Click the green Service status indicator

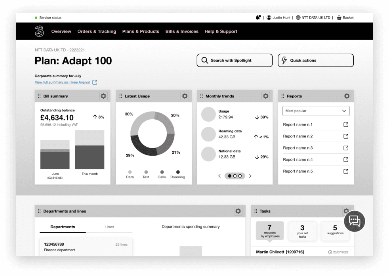pyautogui.click(x=36, y=17)
